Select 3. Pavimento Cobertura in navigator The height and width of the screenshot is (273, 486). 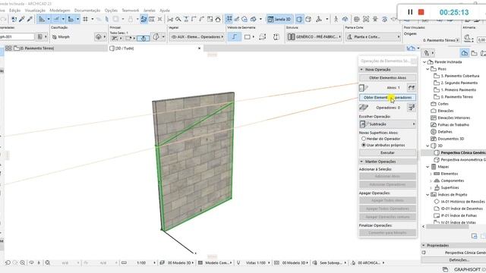[460, 76]
